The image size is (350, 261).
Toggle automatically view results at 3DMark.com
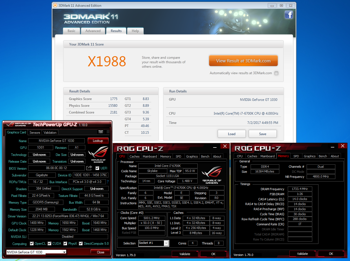click(276, 73)
